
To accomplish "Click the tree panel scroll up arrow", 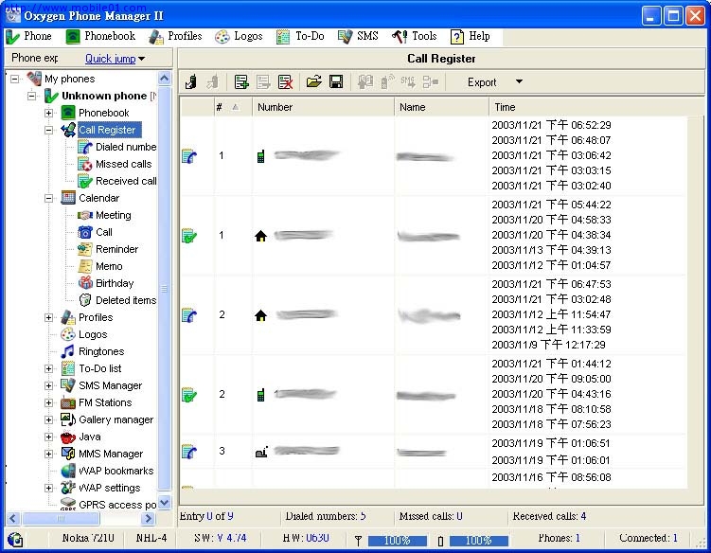I will 164,79.
